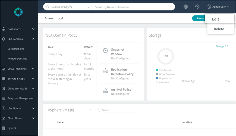Click the Snapshot Management sliders icon
The width and height of the screenshot is (236, 136).
[x=4, y=98]
